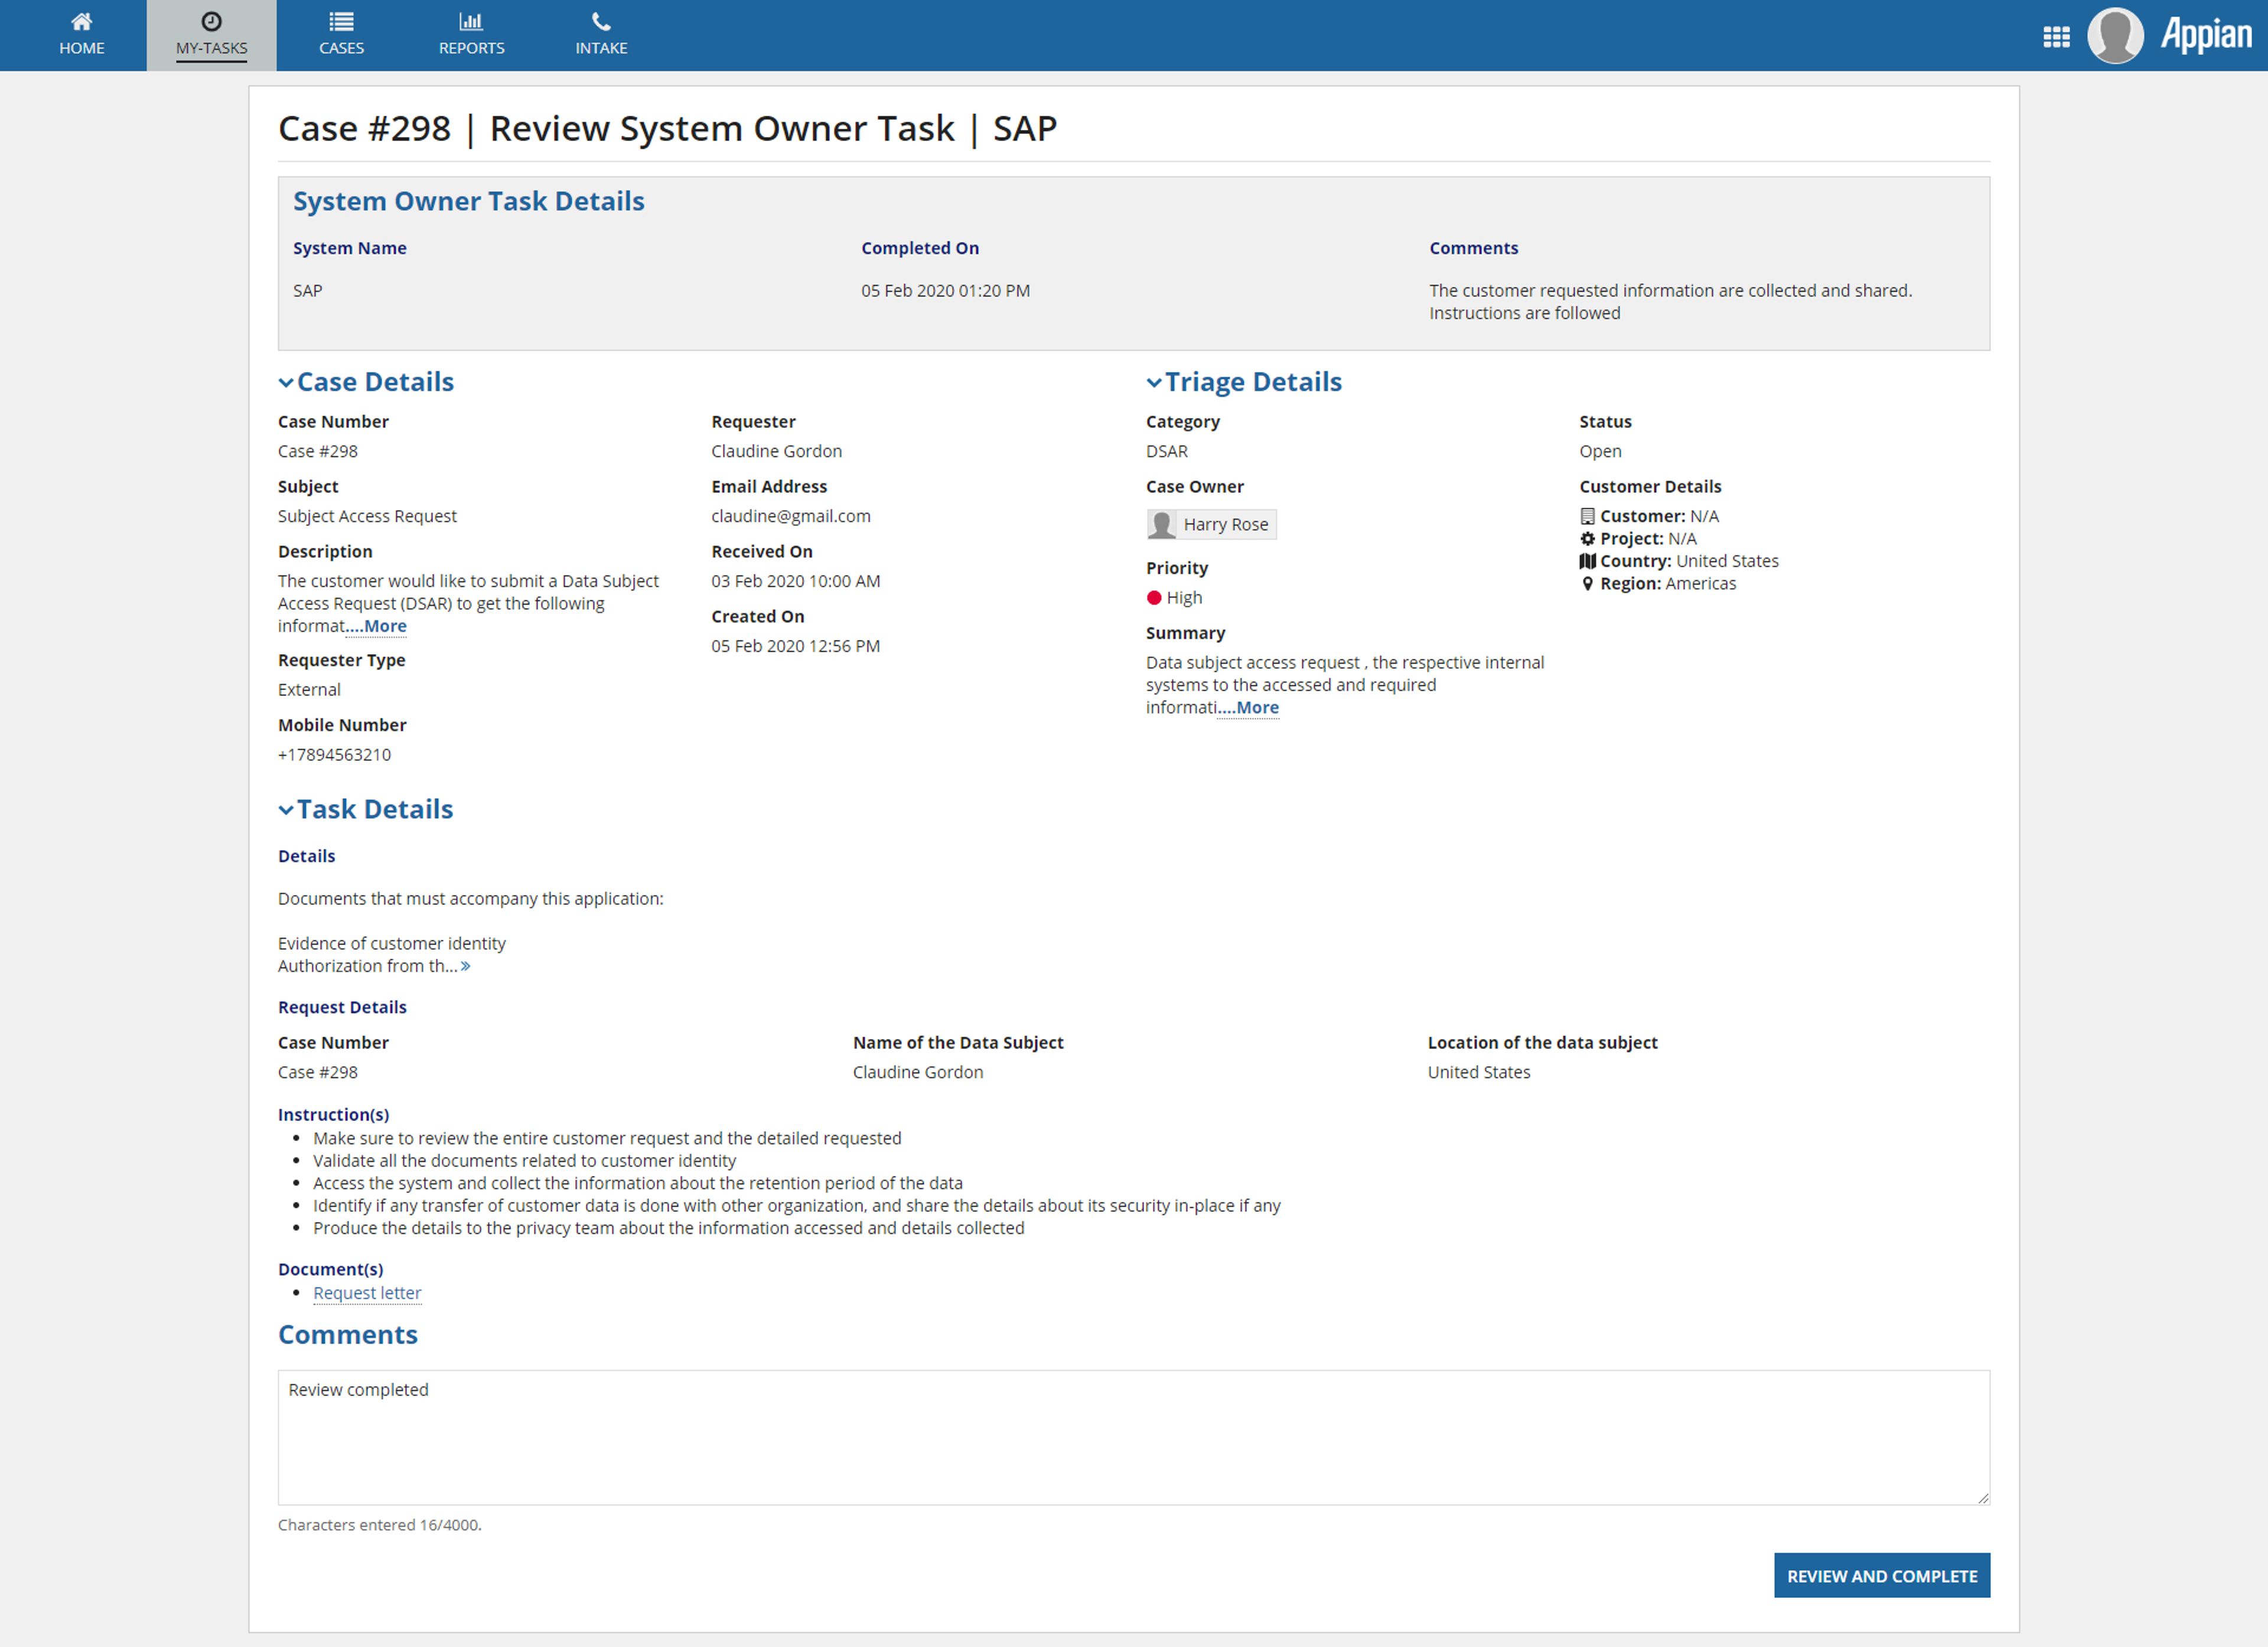Click the system owner comment text

tap(1670, 302)
